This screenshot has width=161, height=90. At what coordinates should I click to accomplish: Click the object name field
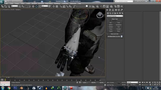(x=114, y=36)
